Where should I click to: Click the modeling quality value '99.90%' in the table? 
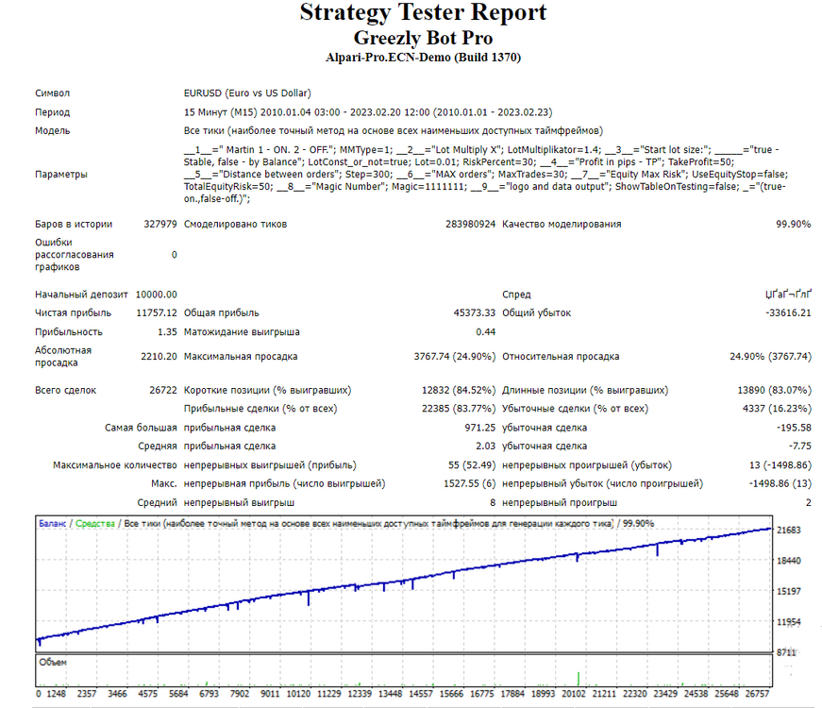(793, 224)
